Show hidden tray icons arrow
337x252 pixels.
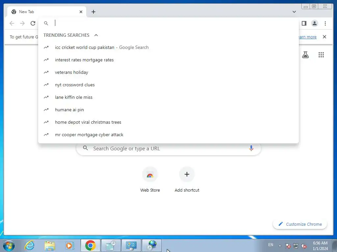click(280, 246)
